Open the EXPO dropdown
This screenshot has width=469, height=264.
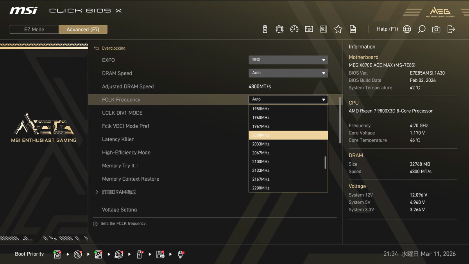tap(288, 60)
